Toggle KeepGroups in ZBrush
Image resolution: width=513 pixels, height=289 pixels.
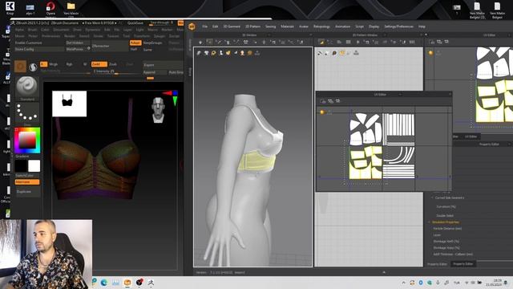click(153, 43)
